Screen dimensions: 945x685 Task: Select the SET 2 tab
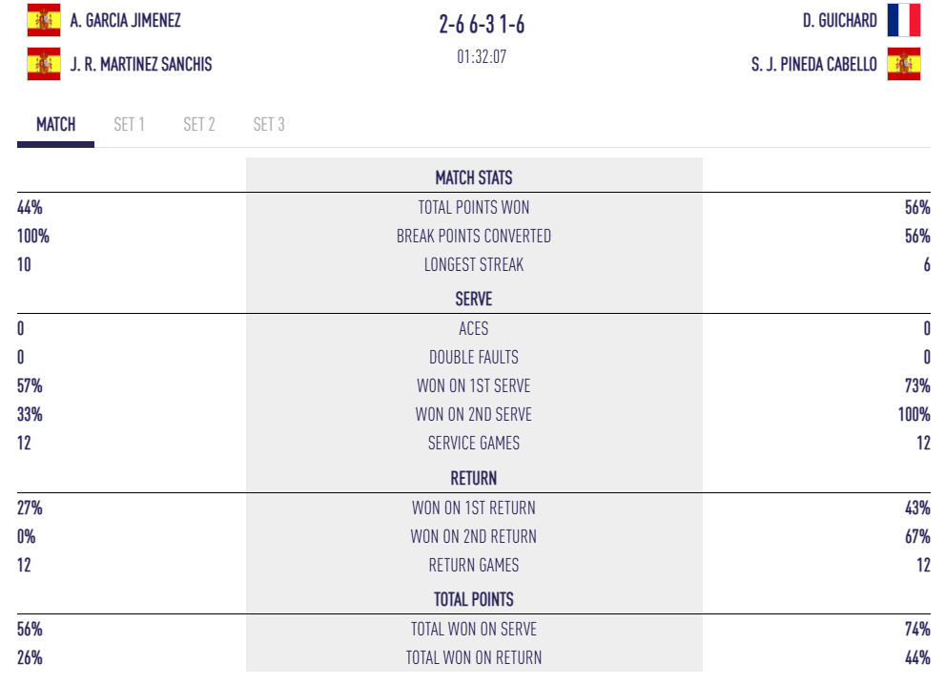199,125
